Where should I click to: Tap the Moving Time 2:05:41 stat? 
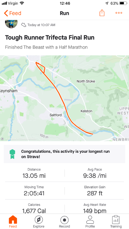point(34,191)
